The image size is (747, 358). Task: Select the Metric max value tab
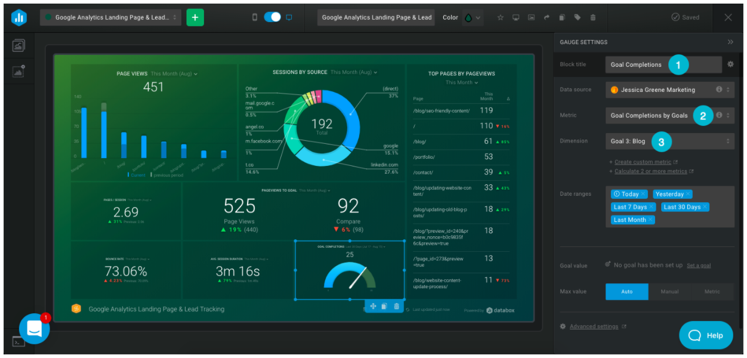pyautogui.click(x=712, y=292)
